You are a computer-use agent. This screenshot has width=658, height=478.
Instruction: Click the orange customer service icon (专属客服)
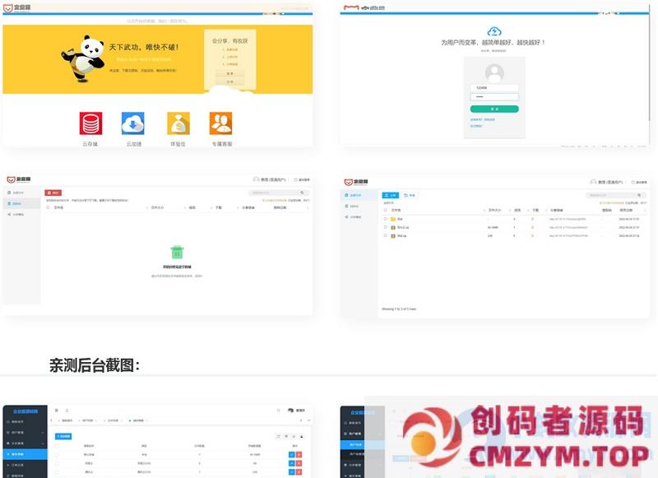point(220,123)
